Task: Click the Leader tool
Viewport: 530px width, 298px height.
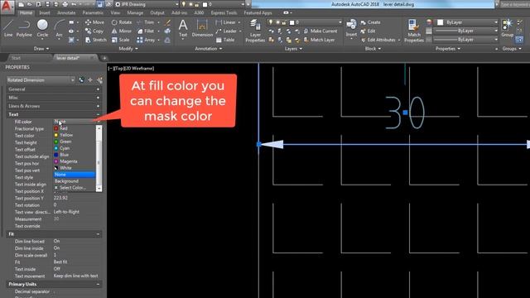Action: click(226, 31)
